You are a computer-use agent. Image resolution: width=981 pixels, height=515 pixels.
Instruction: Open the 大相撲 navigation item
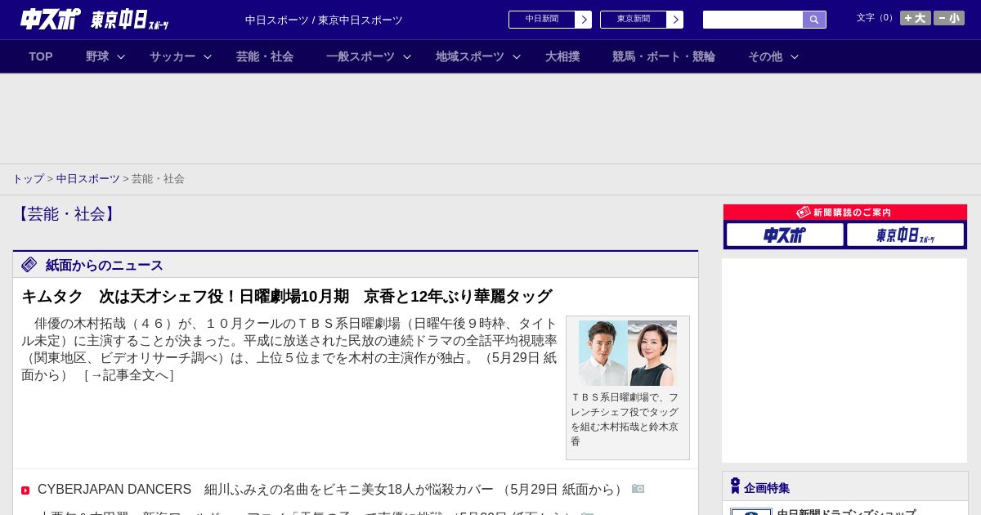562,56
